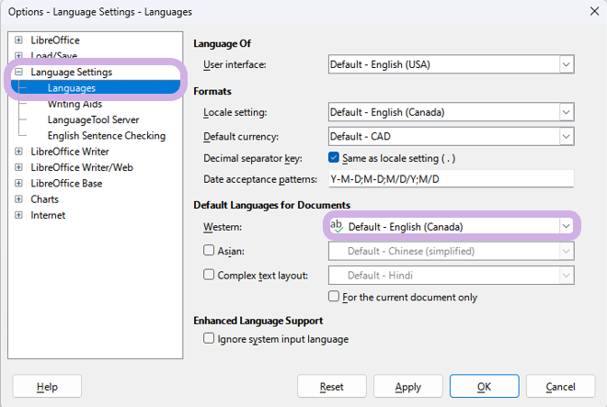607x407 pixels.
Task: Click the "Formats" heading
Action: (x=212, y=91)
